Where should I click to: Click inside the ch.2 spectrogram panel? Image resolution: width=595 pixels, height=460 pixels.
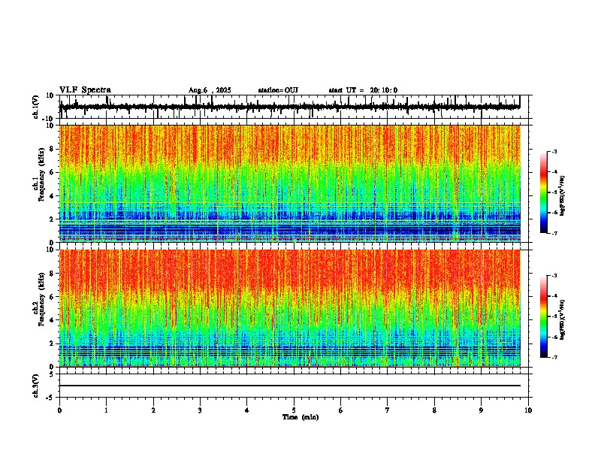pos(290,308)
